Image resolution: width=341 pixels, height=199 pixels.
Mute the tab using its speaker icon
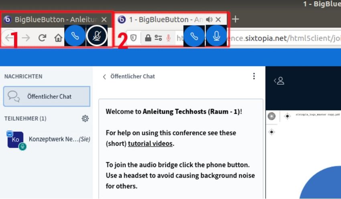pyautogui.click(x=209, y=20)
